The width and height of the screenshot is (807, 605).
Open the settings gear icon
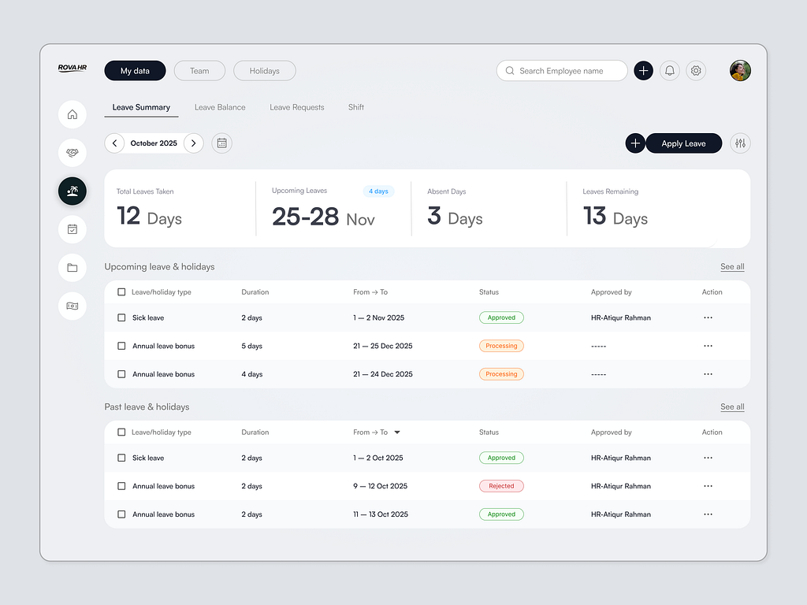click(x=696, y=70)
